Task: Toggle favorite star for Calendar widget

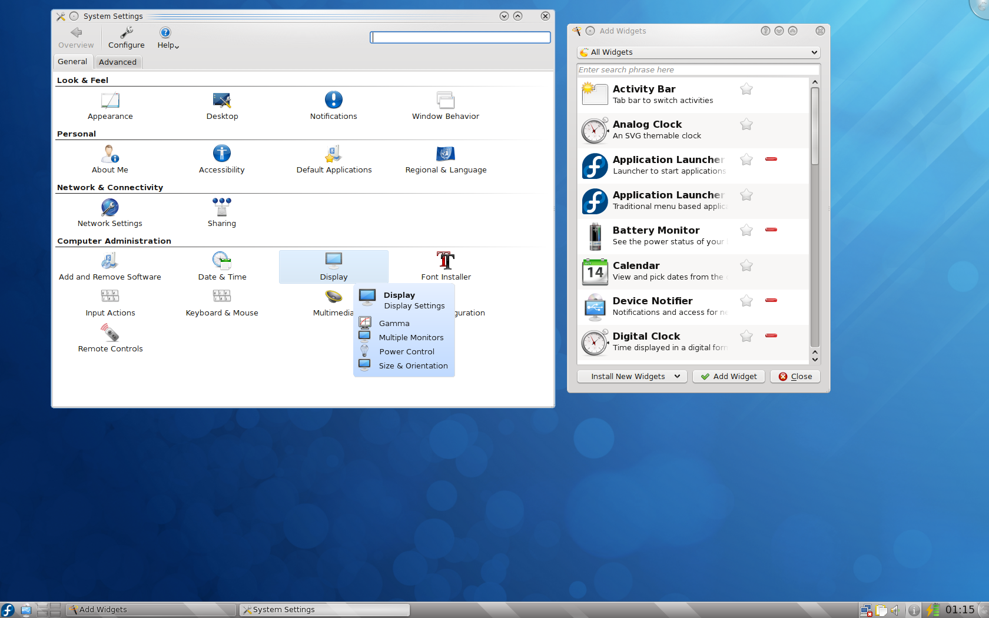Action: tap(746, 265)
